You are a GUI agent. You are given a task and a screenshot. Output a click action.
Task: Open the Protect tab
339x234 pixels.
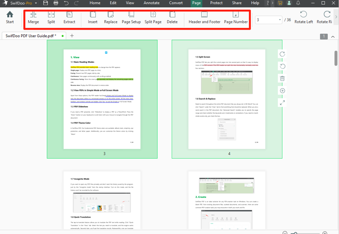click(x=216, y=3)
